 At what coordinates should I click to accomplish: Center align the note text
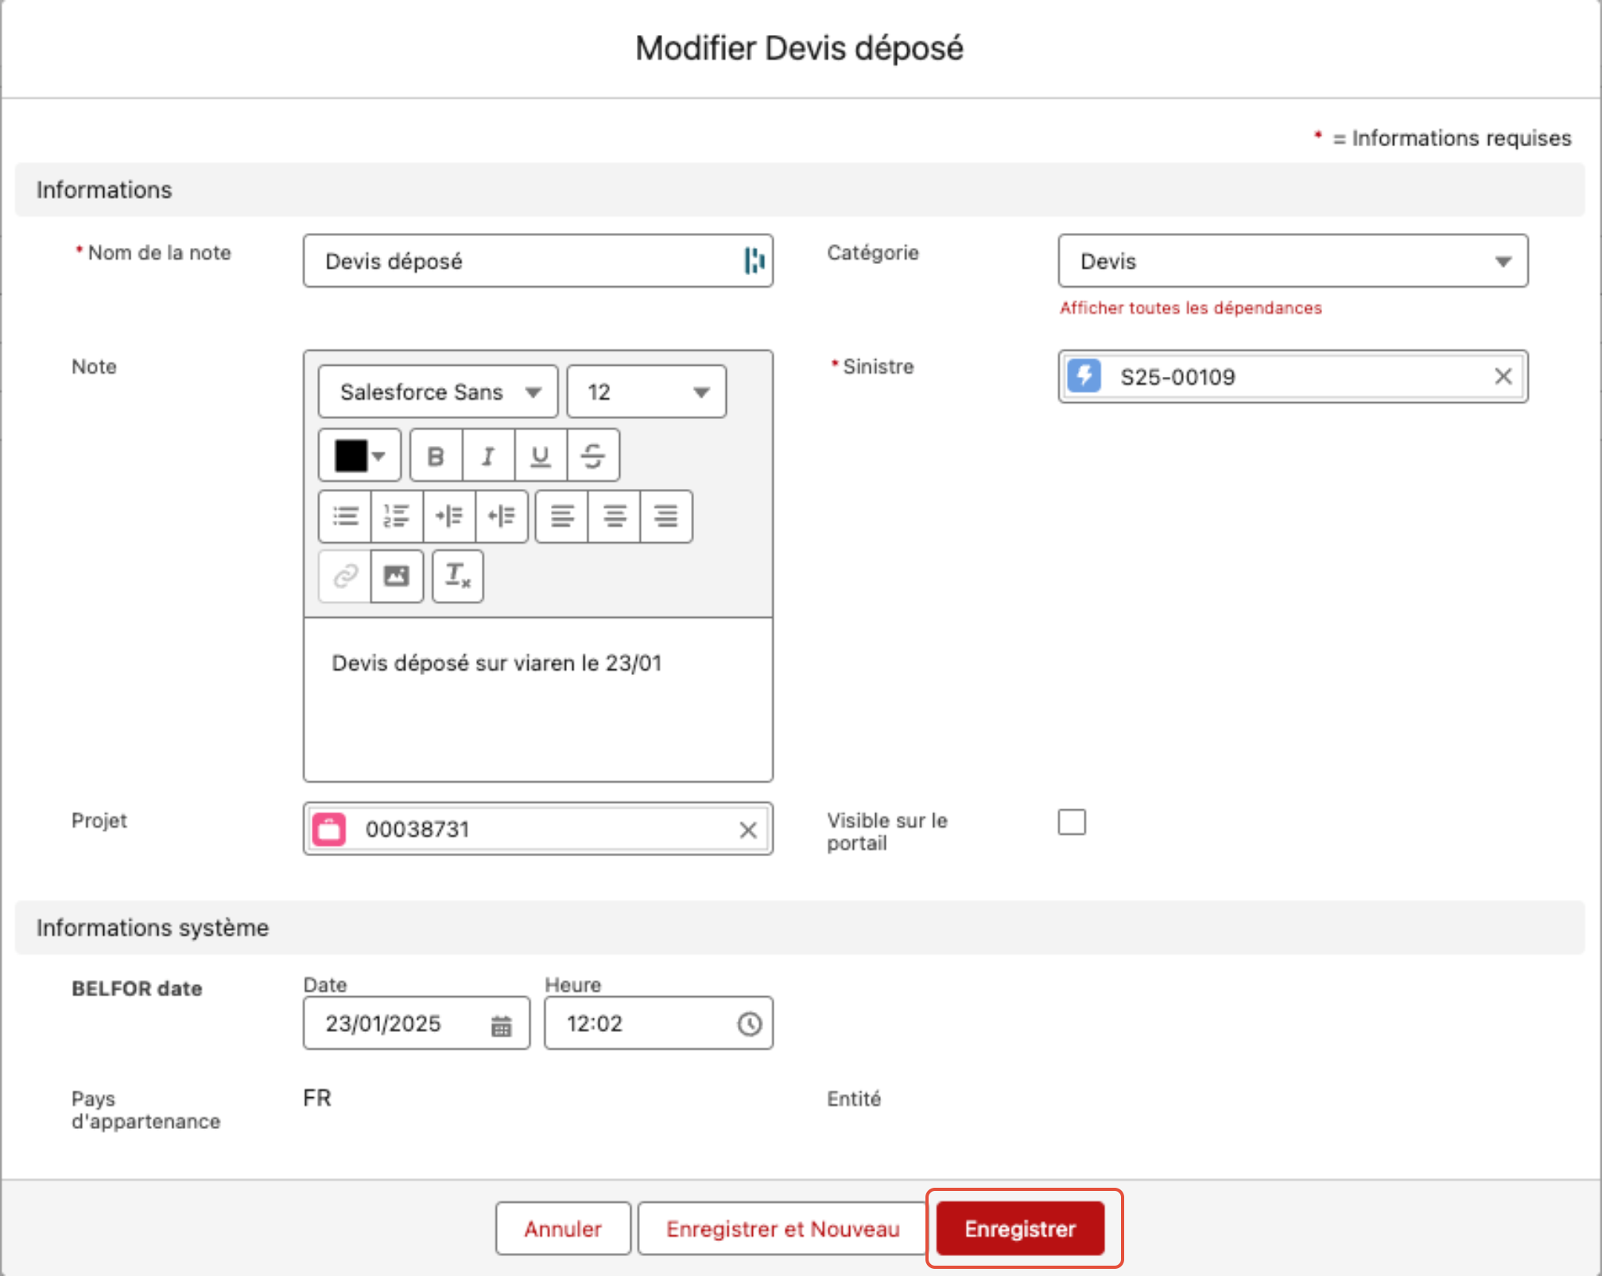tap(614, 516)
